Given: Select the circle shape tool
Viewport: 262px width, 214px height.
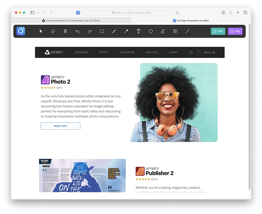Looking at the screenshot, I should (x=151, y=31).
